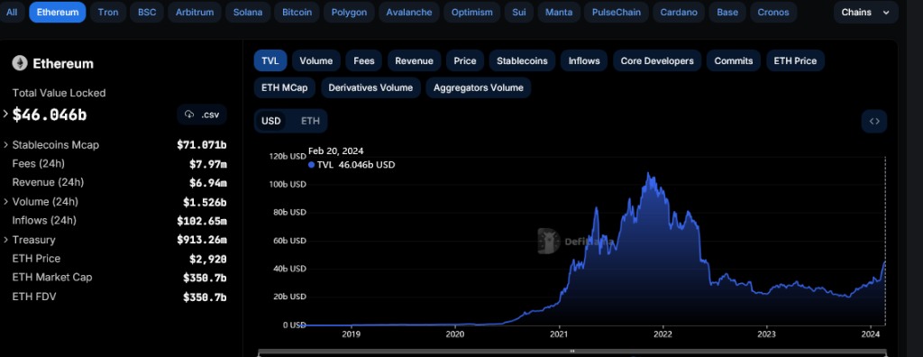The image size is (923, 357).
Task: Click the chart time range slider handle
Action: pyautogui.click(x=571, y=352)
